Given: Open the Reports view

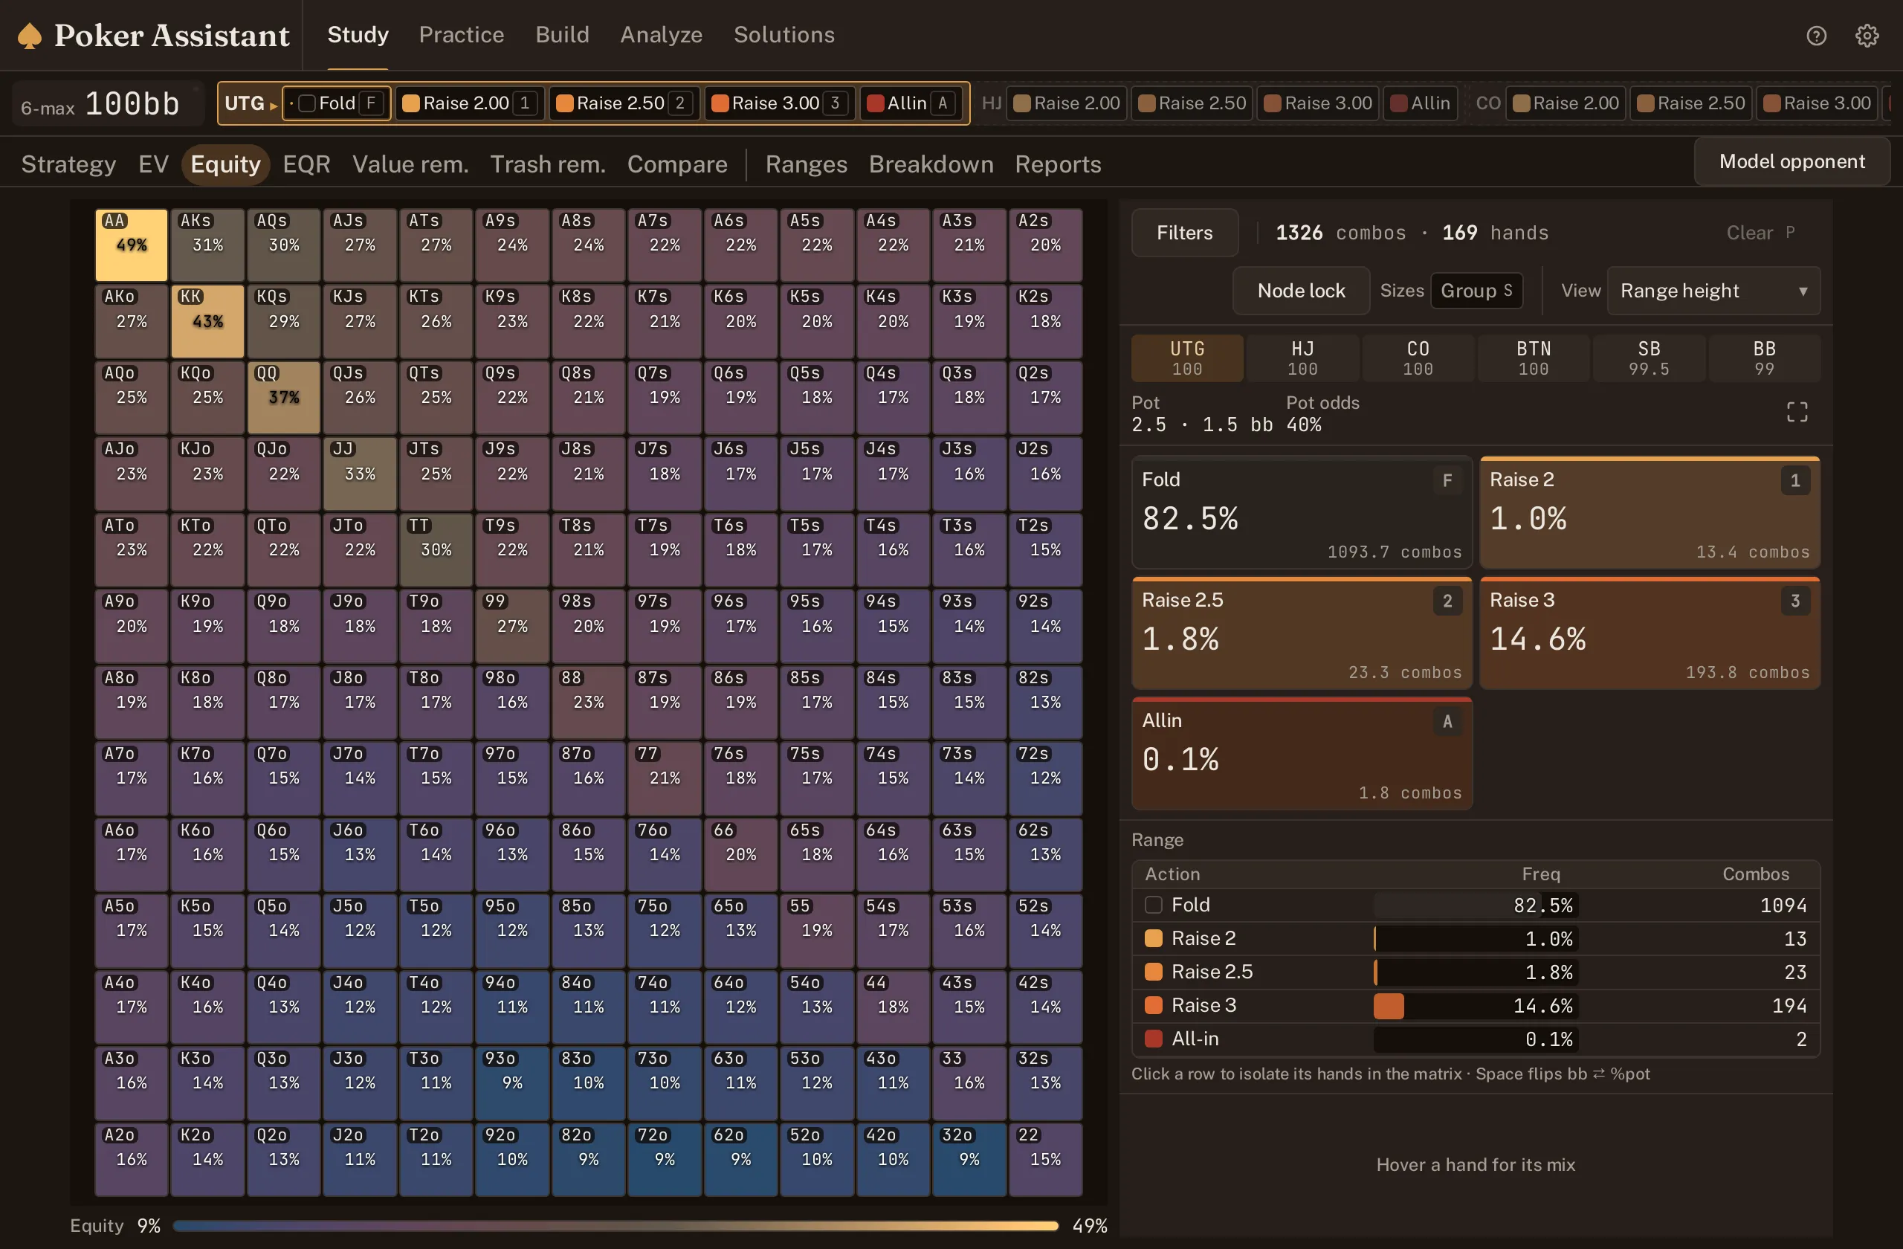Looking at the screenshot, I should [1058, 165].
